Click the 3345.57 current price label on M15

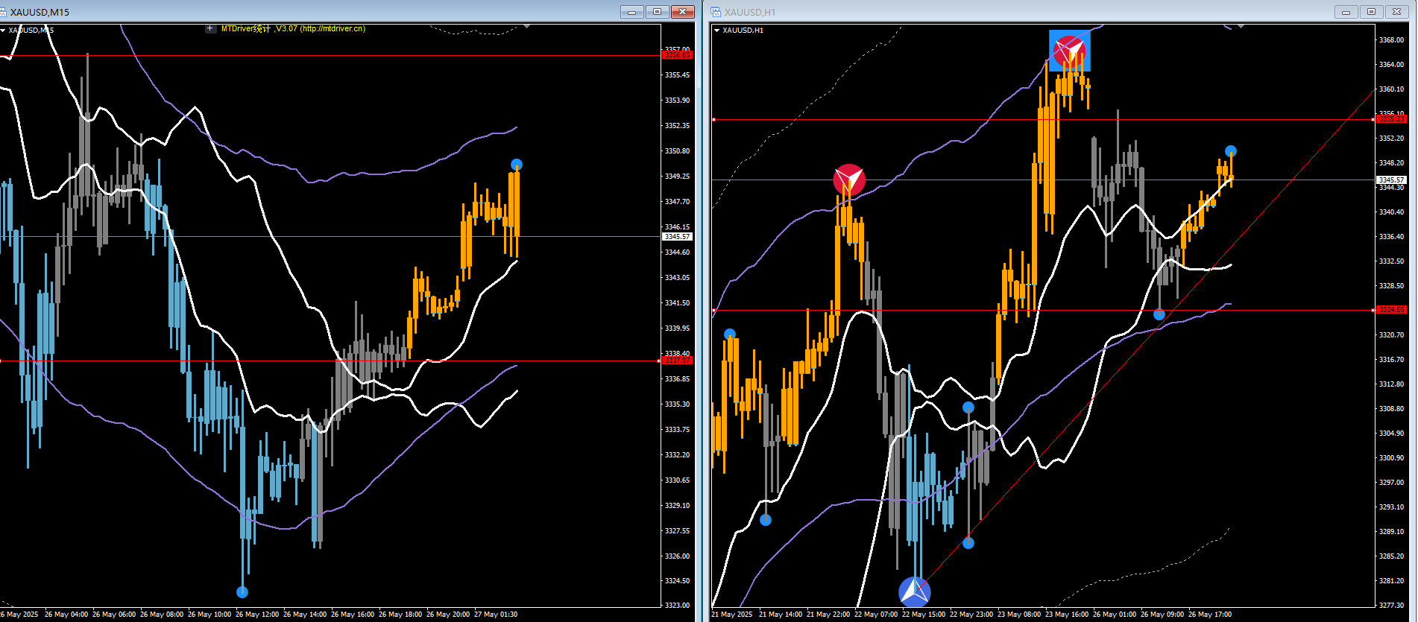tap(678, 237)
